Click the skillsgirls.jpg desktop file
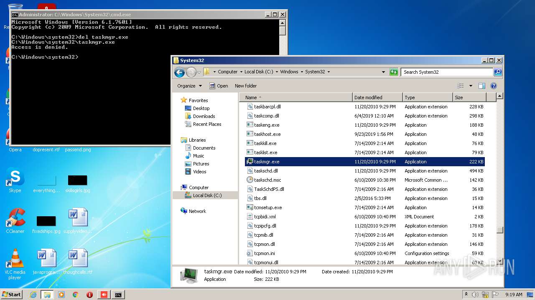 pyautogui.click(x=78, y=183)
